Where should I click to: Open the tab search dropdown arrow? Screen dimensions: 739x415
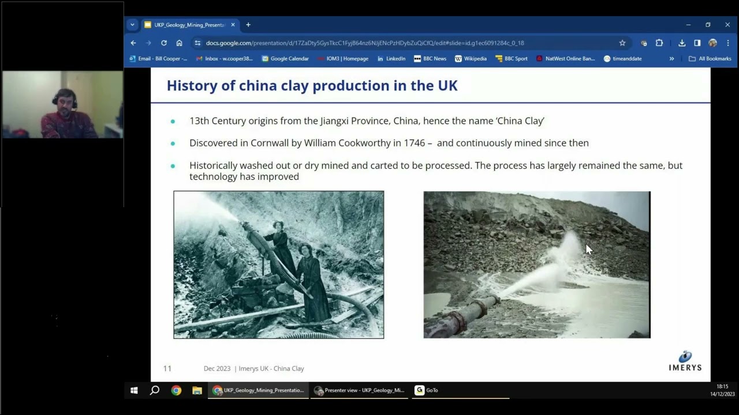(132, 25)
